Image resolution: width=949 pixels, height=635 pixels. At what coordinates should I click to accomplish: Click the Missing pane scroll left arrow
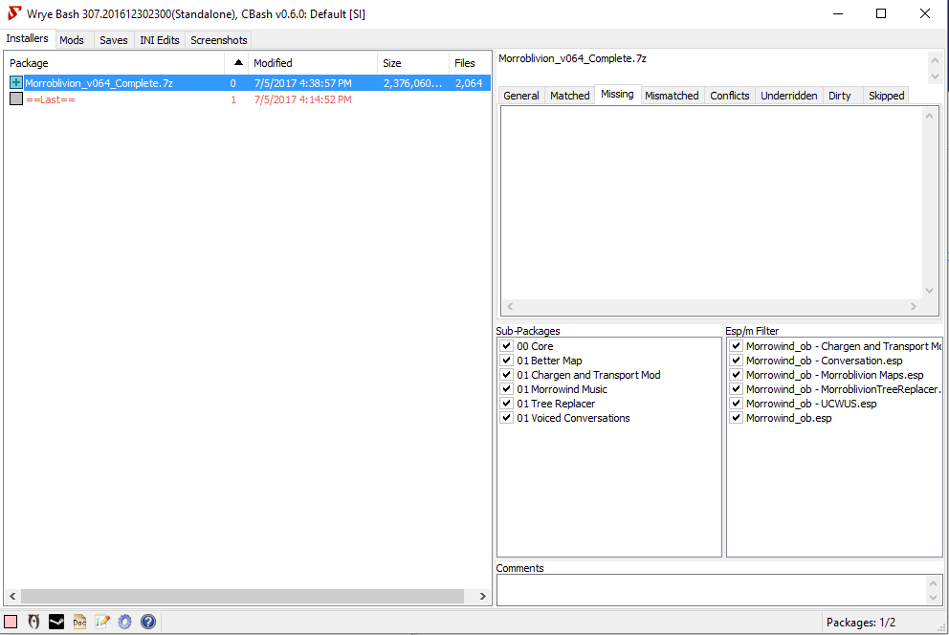click(x=510, y=307)
